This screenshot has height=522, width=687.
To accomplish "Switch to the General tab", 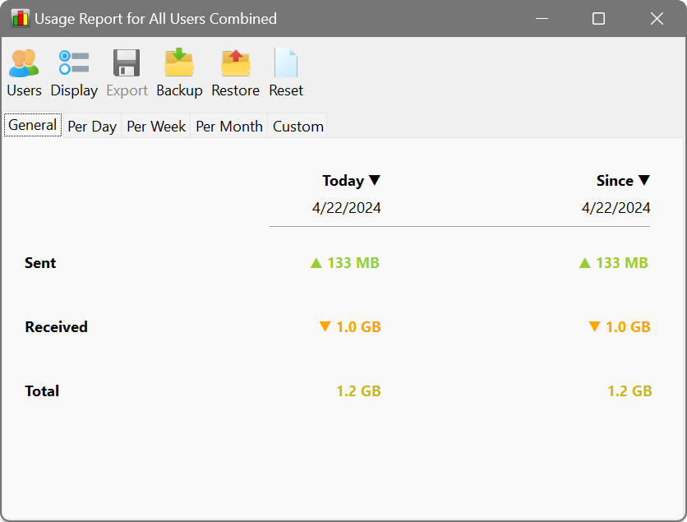I will tap(33, 125).
